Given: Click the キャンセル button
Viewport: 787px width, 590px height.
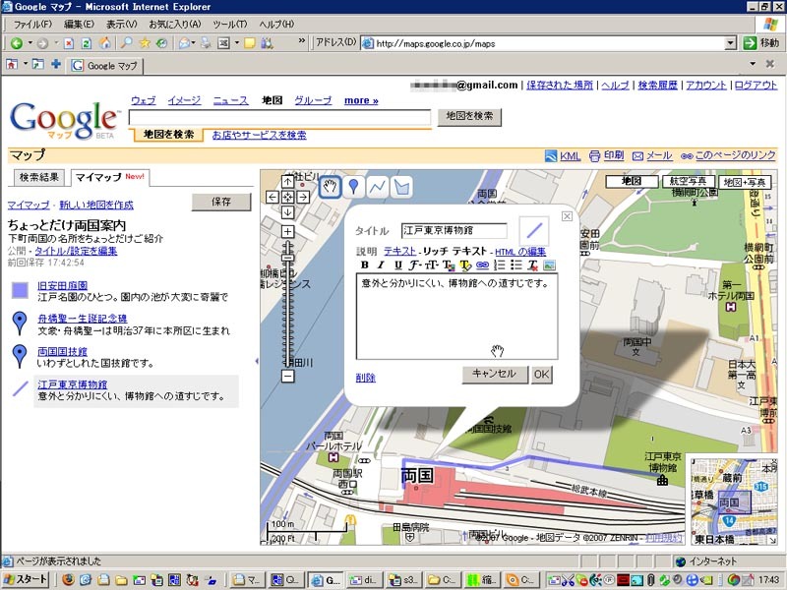Looking at the screenshot, I should coord(495,375).
